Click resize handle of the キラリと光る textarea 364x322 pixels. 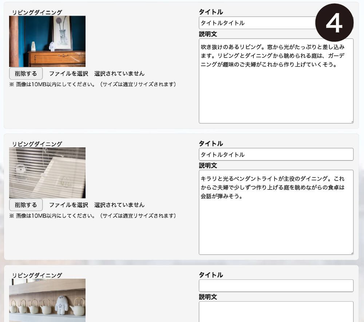[351, 253]
